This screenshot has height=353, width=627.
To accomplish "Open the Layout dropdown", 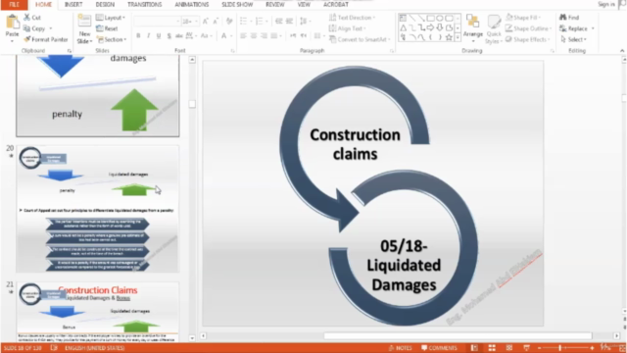I will pyautogui.click(x=111, y=18).
